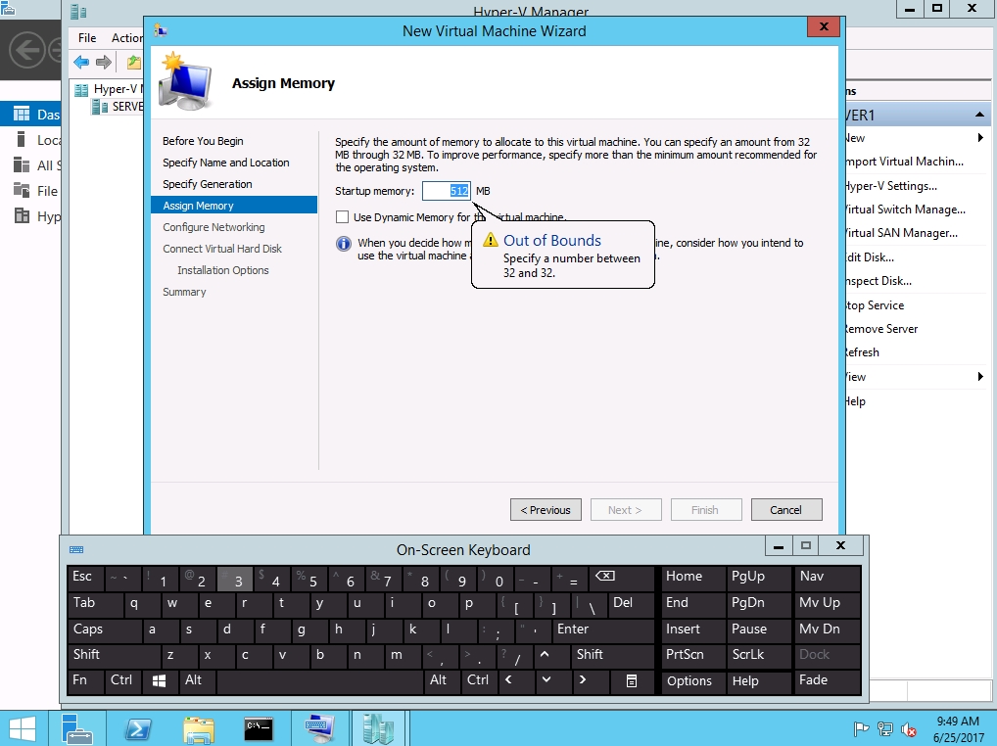Open the File menu in Hyper-V Manager

[x=87, y=38]
